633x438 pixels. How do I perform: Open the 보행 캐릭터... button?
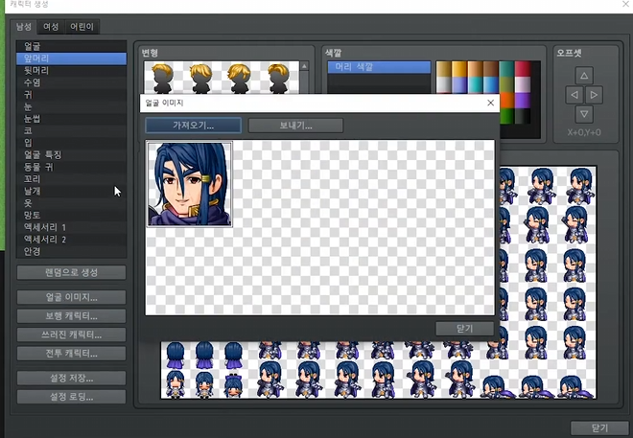pyautogui.click(x=72, y=315)
